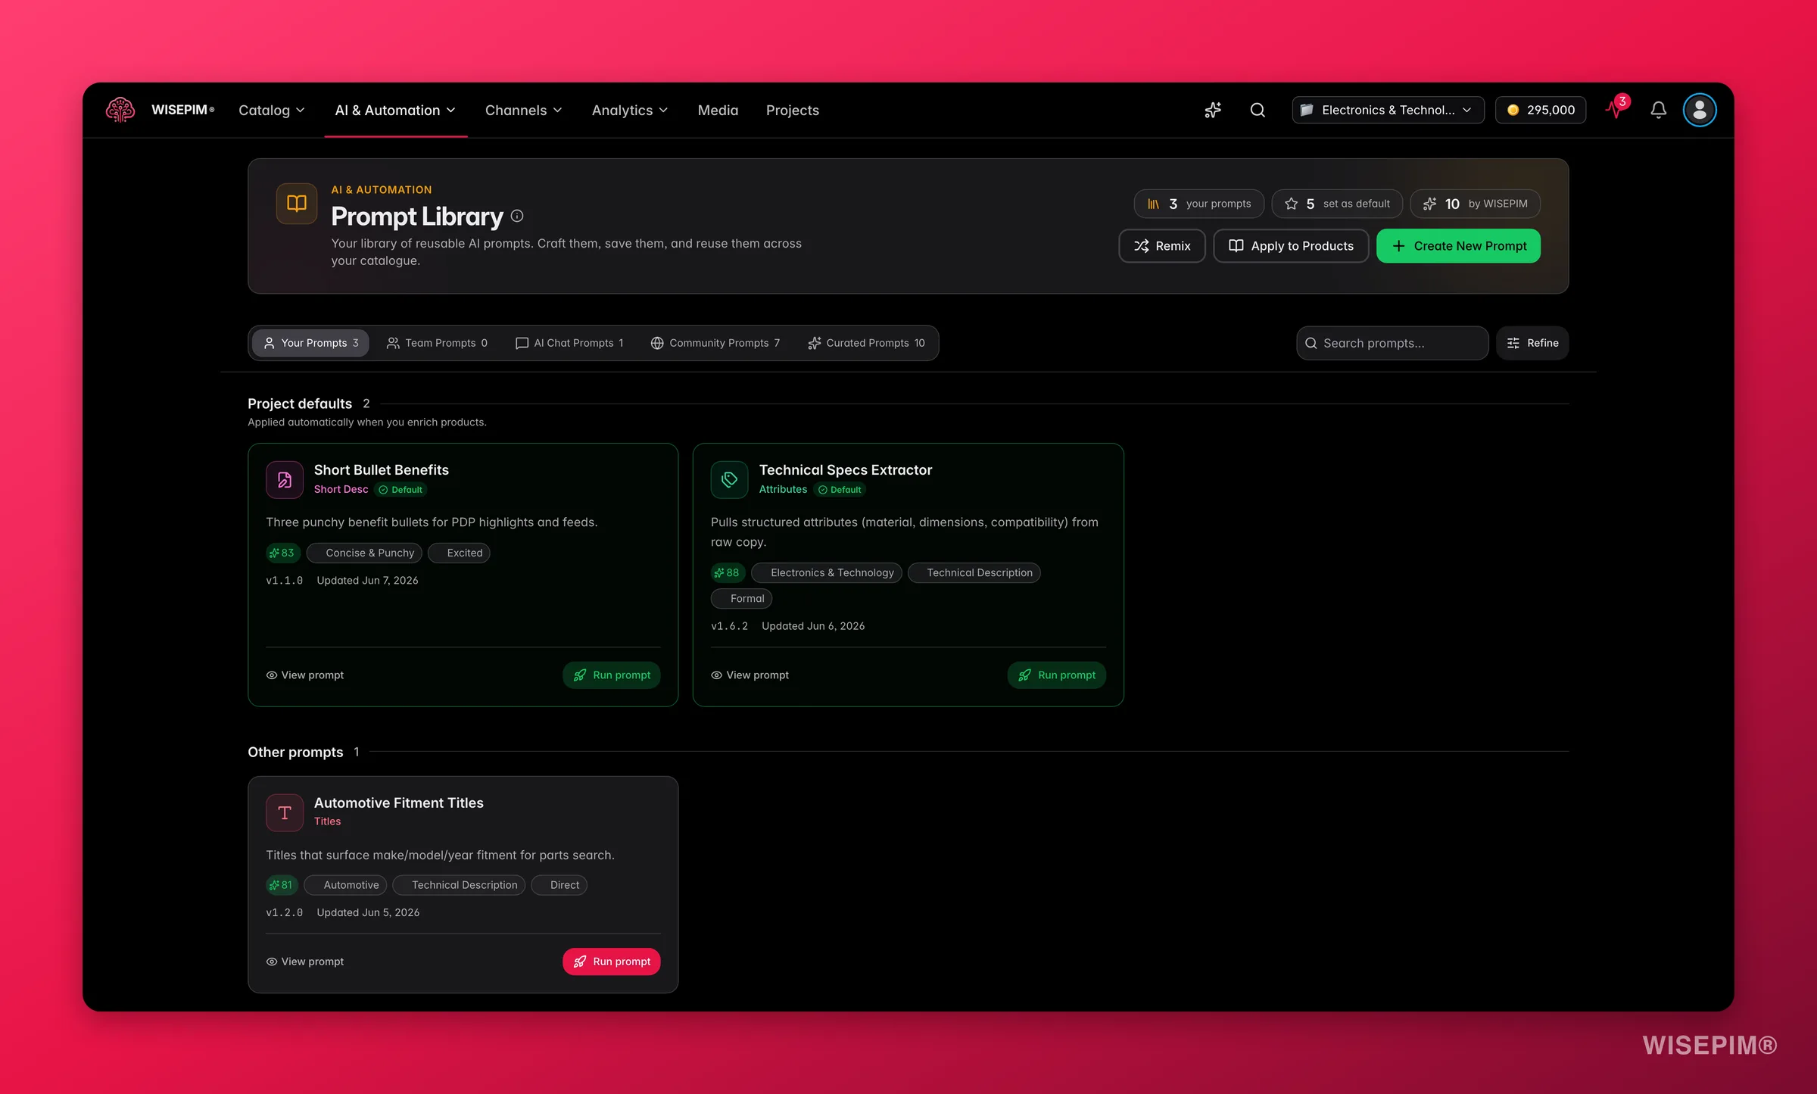This screenshot has width=1817, height=1094.
Task: Expand the Analytics menu
Action: [x=630, y=110]
